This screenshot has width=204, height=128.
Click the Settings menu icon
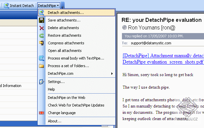tap(42, 82)
